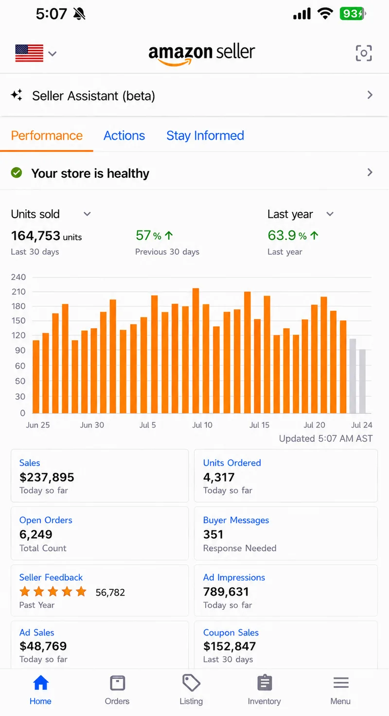389x716 pixels.
Task: Tap the 789,631 impressions value
Action: pos(226,592)
